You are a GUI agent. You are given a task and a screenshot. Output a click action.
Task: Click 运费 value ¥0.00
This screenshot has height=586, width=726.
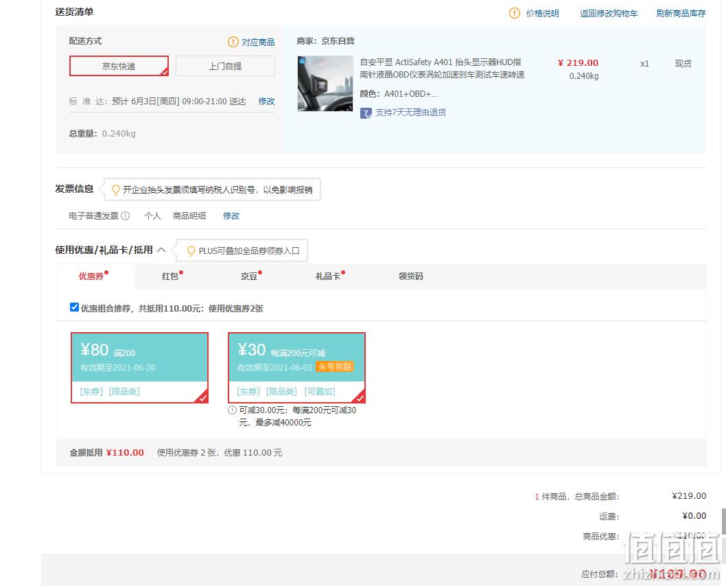tap(694, 515)
